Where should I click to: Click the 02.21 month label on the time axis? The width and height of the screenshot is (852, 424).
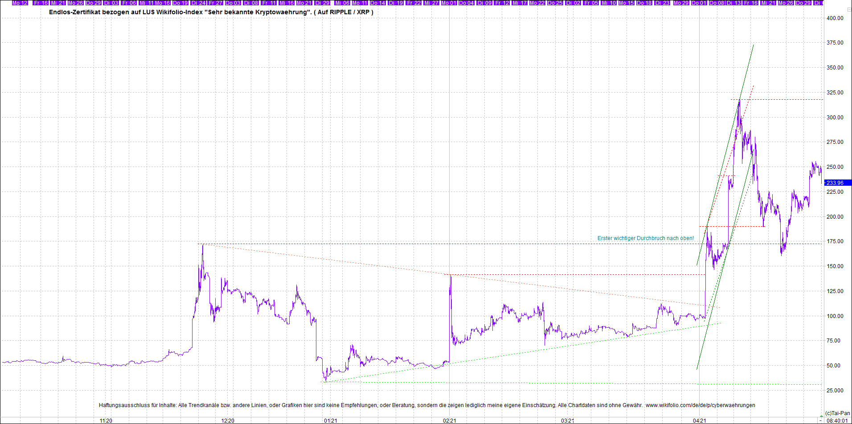point(449,420)
